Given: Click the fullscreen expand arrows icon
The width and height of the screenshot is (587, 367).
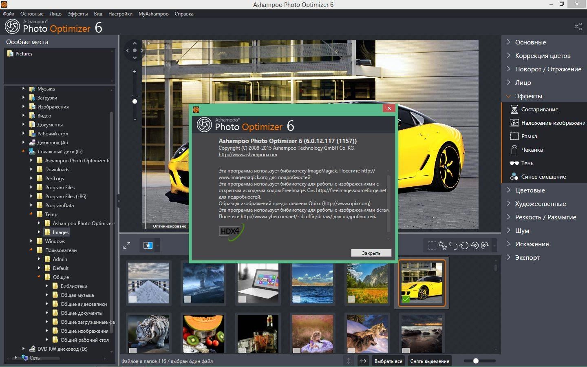Looking at the screenshot, I should [x=127, y=245].
